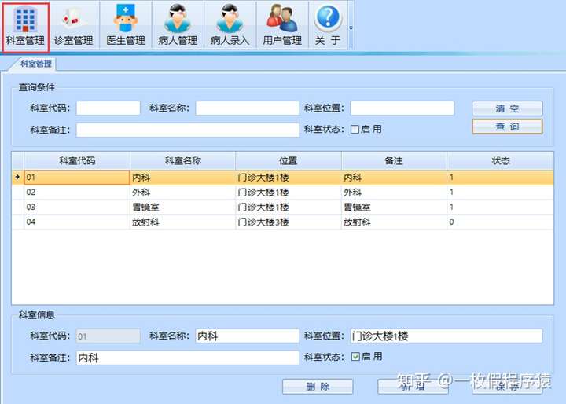Viewport: 566px width, 404px height.
Task: Select 外科 in the 科室名称 column
Action: (x=182, y=193)
